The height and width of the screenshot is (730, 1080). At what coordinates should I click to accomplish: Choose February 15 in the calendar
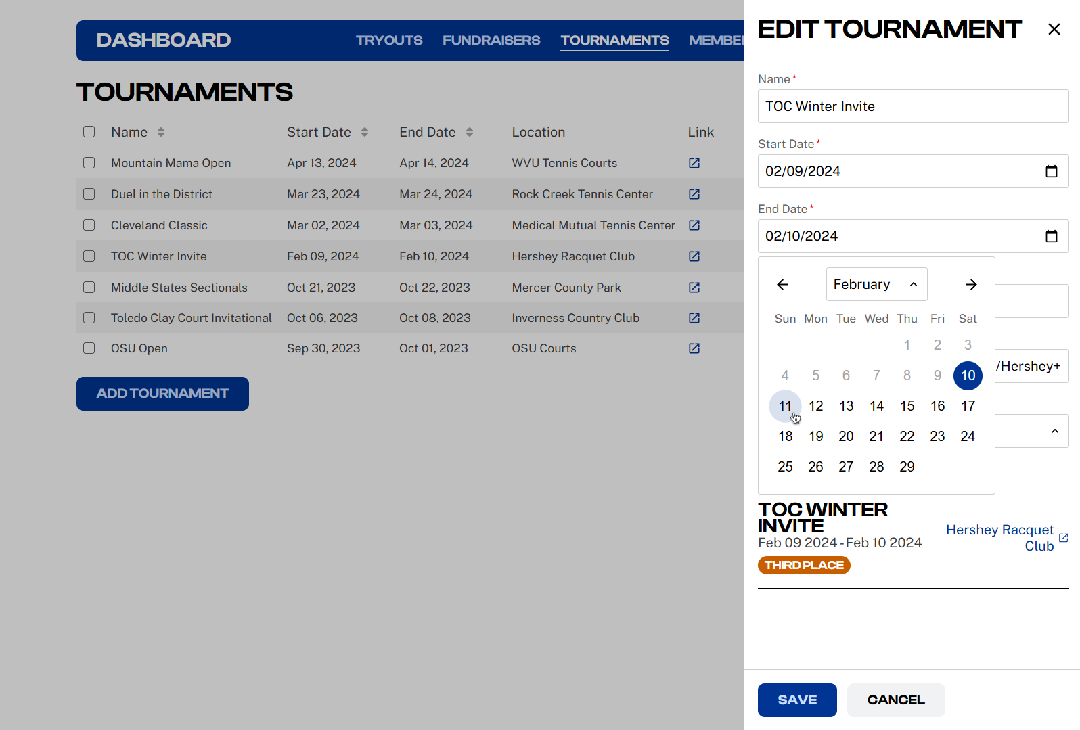click(x=907, y=406)
